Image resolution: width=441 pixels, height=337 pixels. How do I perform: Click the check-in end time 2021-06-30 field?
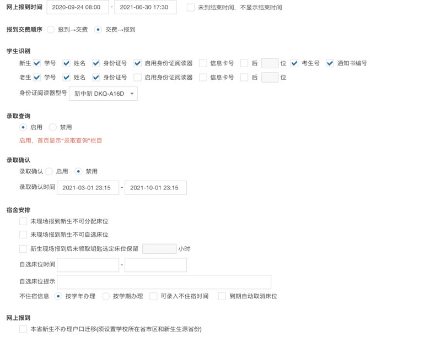tap(145, 8)
